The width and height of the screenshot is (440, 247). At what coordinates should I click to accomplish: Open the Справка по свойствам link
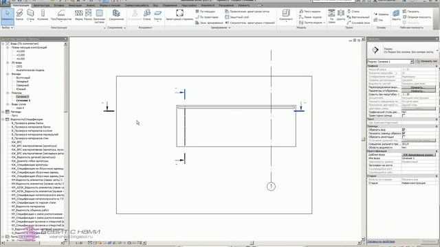tap(382, 242)
